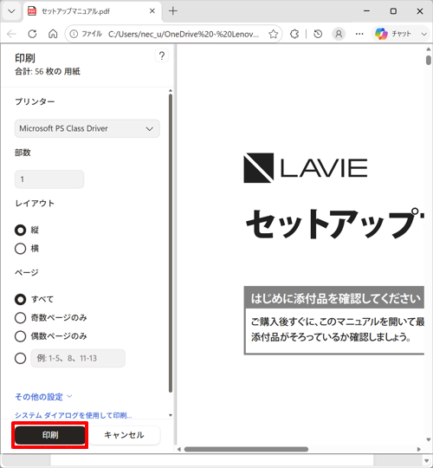Close the セットアップマニュアル.pdf tab
433x468 pixels.
[152, 11]
